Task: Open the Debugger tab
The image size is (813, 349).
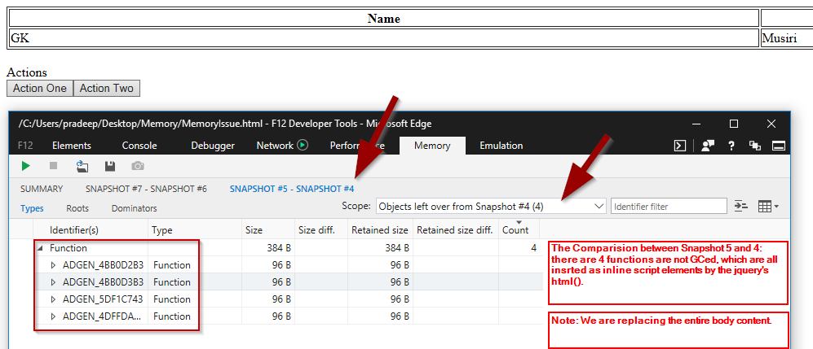Action: point(213,146)
